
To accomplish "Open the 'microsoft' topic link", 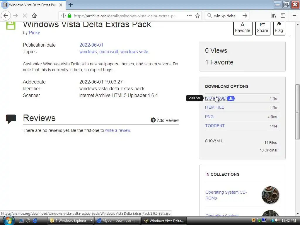I will pyautogui.click(x=109, y=52).
